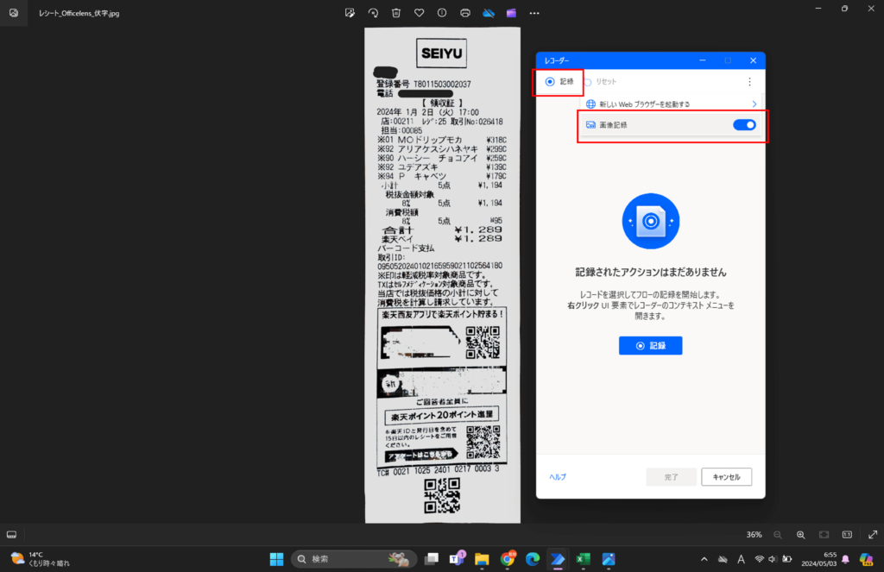Print the receipt image
Screen dimensions: 884x572
[x=465, y=13]
